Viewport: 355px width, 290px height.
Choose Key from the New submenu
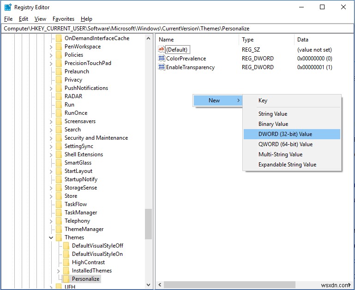[292, 101]
